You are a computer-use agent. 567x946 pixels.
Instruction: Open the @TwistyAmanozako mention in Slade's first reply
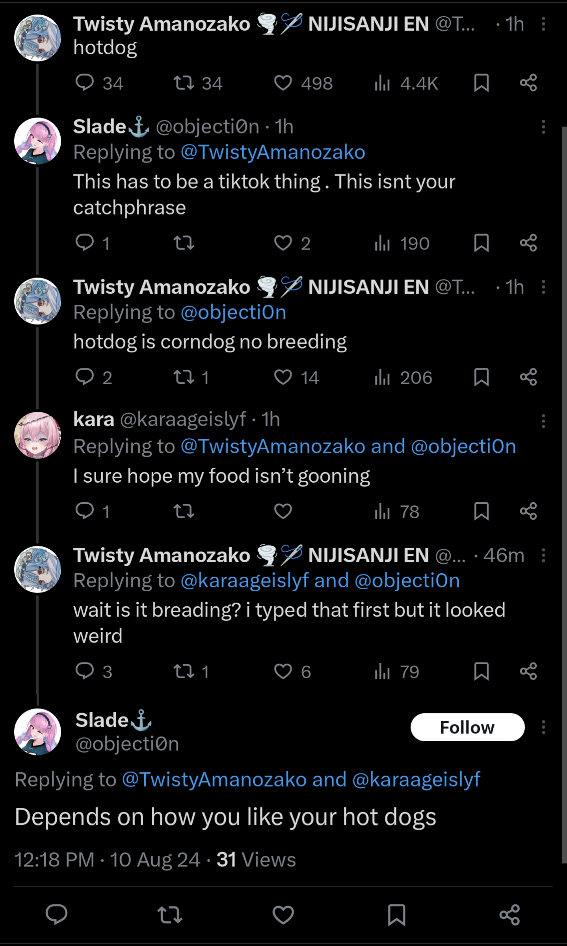(x=273, y=152)
